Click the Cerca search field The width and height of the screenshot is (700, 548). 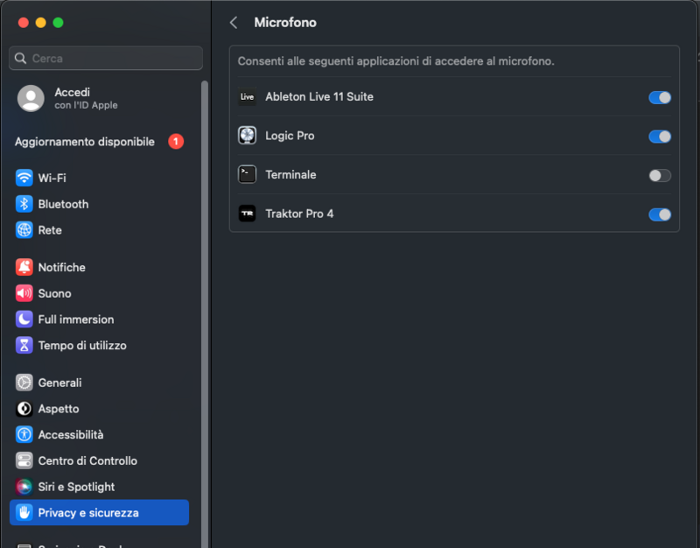click(106, 58)
